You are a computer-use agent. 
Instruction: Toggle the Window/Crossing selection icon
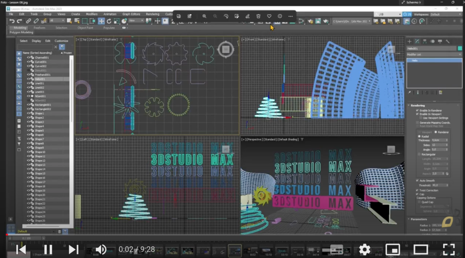click(x=93, y=21)
